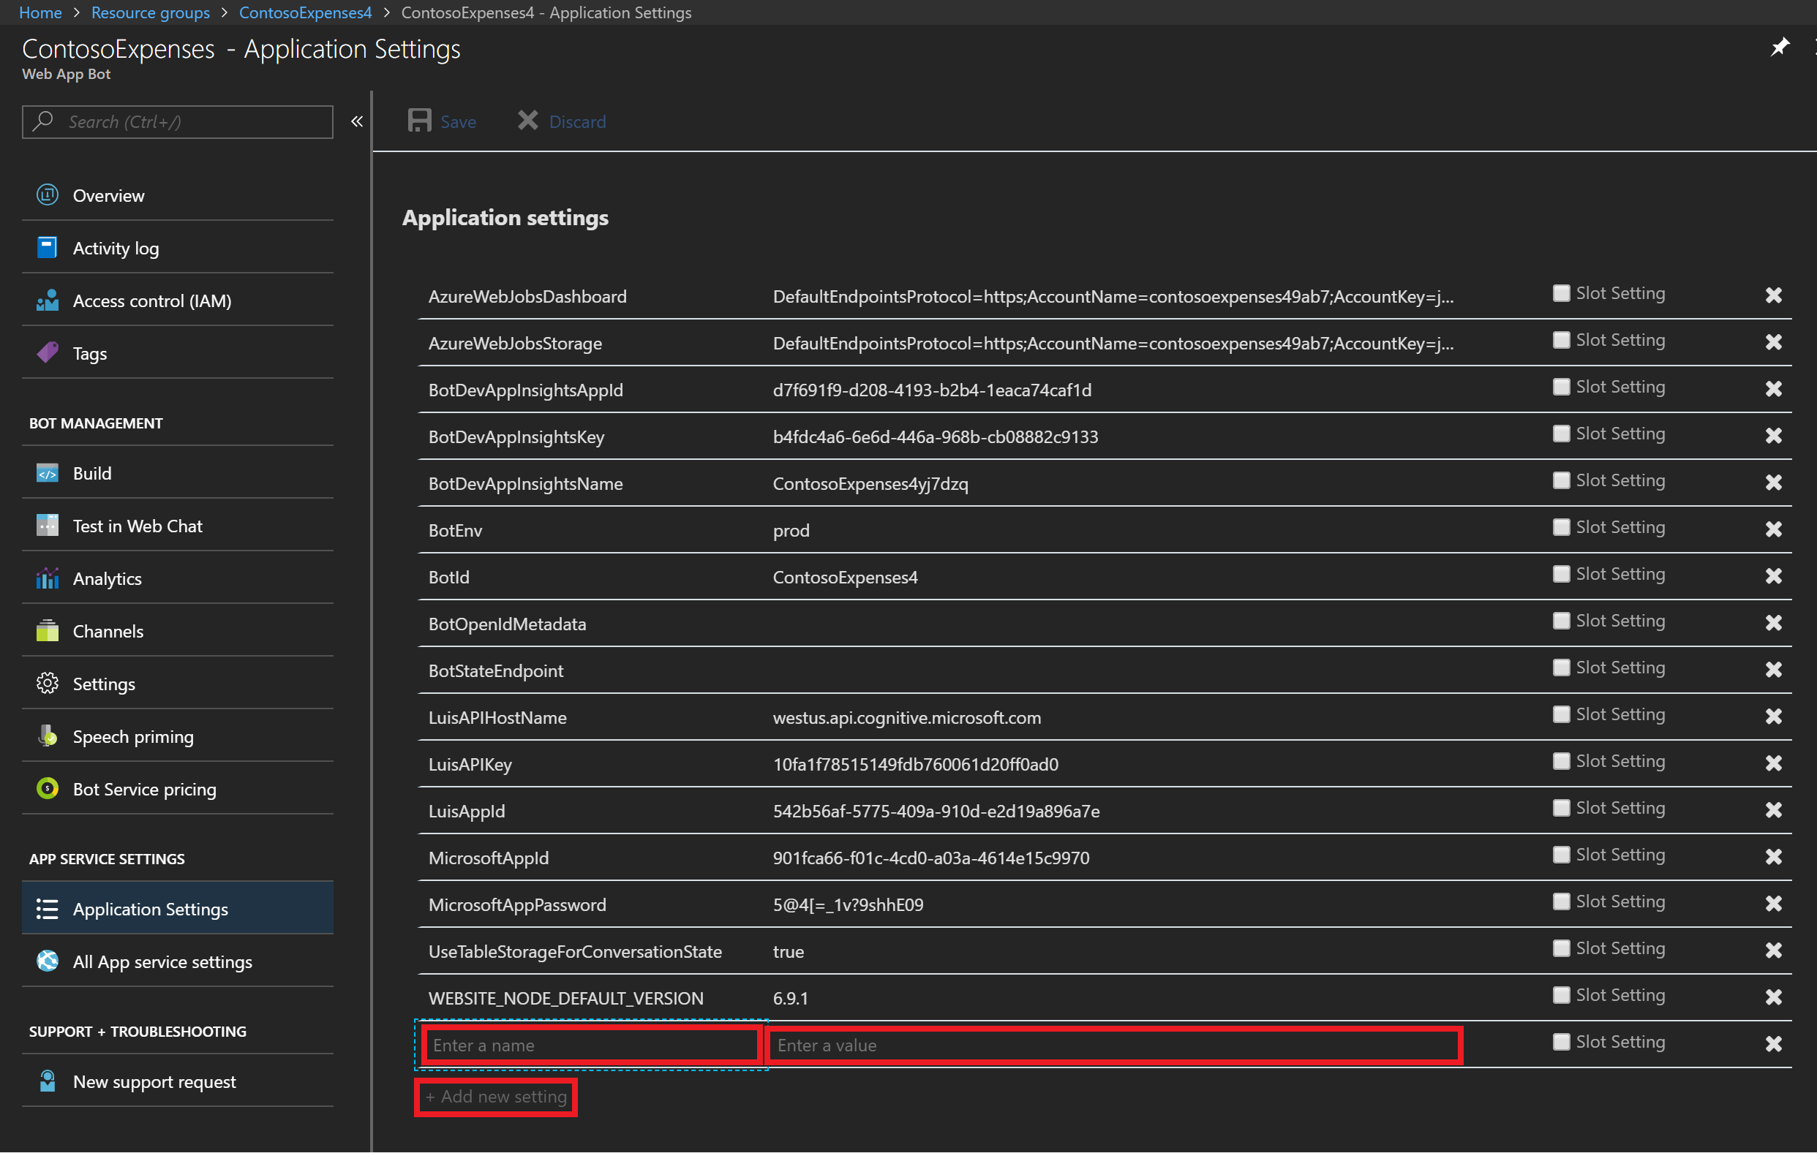Check Slot Setting for BotDevAppInsightsKey

[x=1561, y=434]
